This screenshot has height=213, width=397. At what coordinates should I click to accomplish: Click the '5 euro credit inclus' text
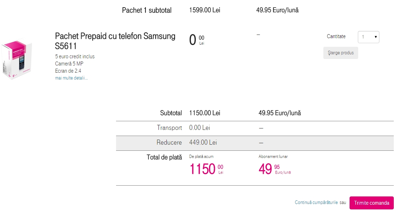coord(75,56)
